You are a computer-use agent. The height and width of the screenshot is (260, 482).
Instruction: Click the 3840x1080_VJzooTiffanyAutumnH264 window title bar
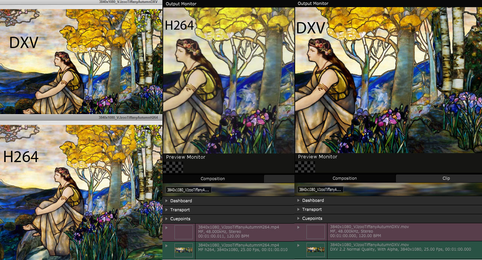click(81, 117)
